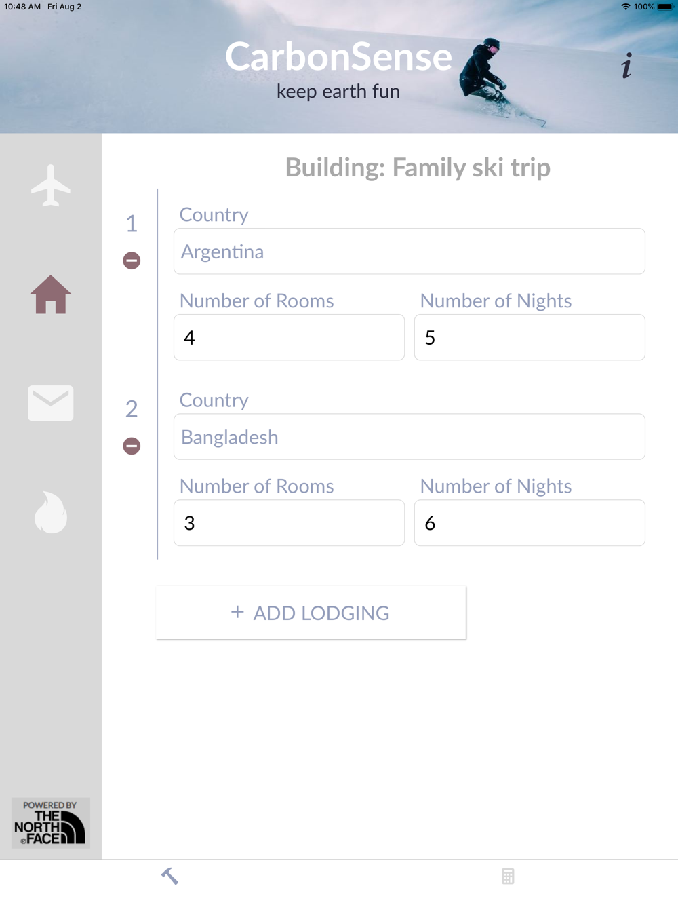Remove lodging entry 2 with minus icon

pos(132,446)
